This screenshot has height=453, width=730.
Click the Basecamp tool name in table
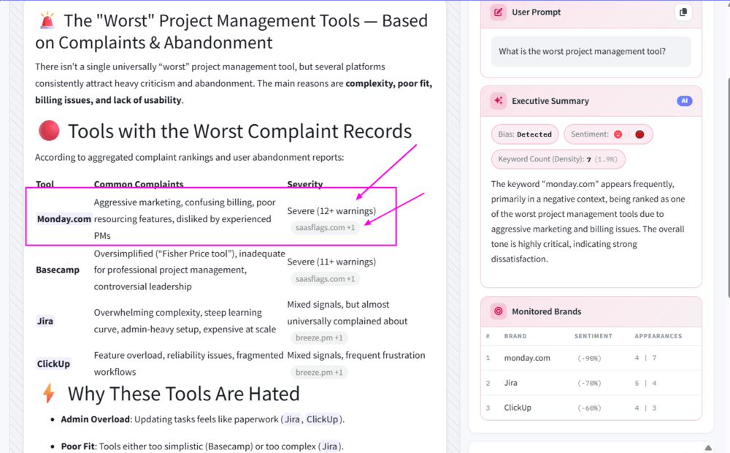(x=58, y=270)
